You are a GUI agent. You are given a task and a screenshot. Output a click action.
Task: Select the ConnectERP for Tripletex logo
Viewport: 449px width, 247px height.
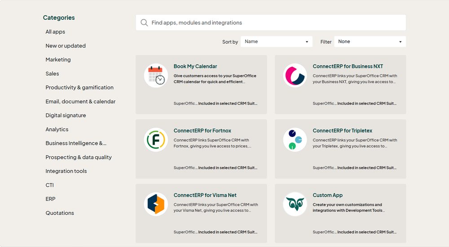pyautogui.click(x=295, y=140)
